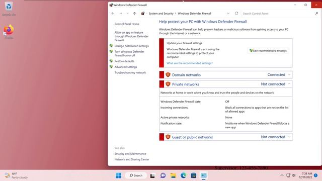Click the firewall state value Off

pos(227,102)
